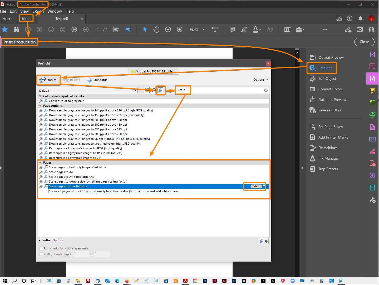The width and height of the screenshot is (379, 285).
Task: Click the envelope email icon
Action: (x=360, y=30)
